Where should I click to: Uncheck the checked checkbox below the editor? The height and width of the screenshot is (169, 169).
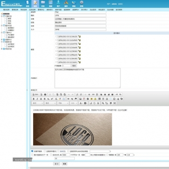click(x=32, y=151)
